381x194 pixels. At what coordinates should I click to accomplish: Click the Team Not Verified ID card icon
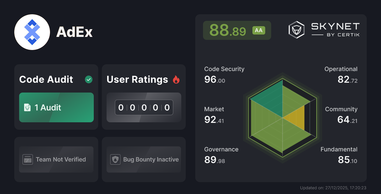[28, 159]
